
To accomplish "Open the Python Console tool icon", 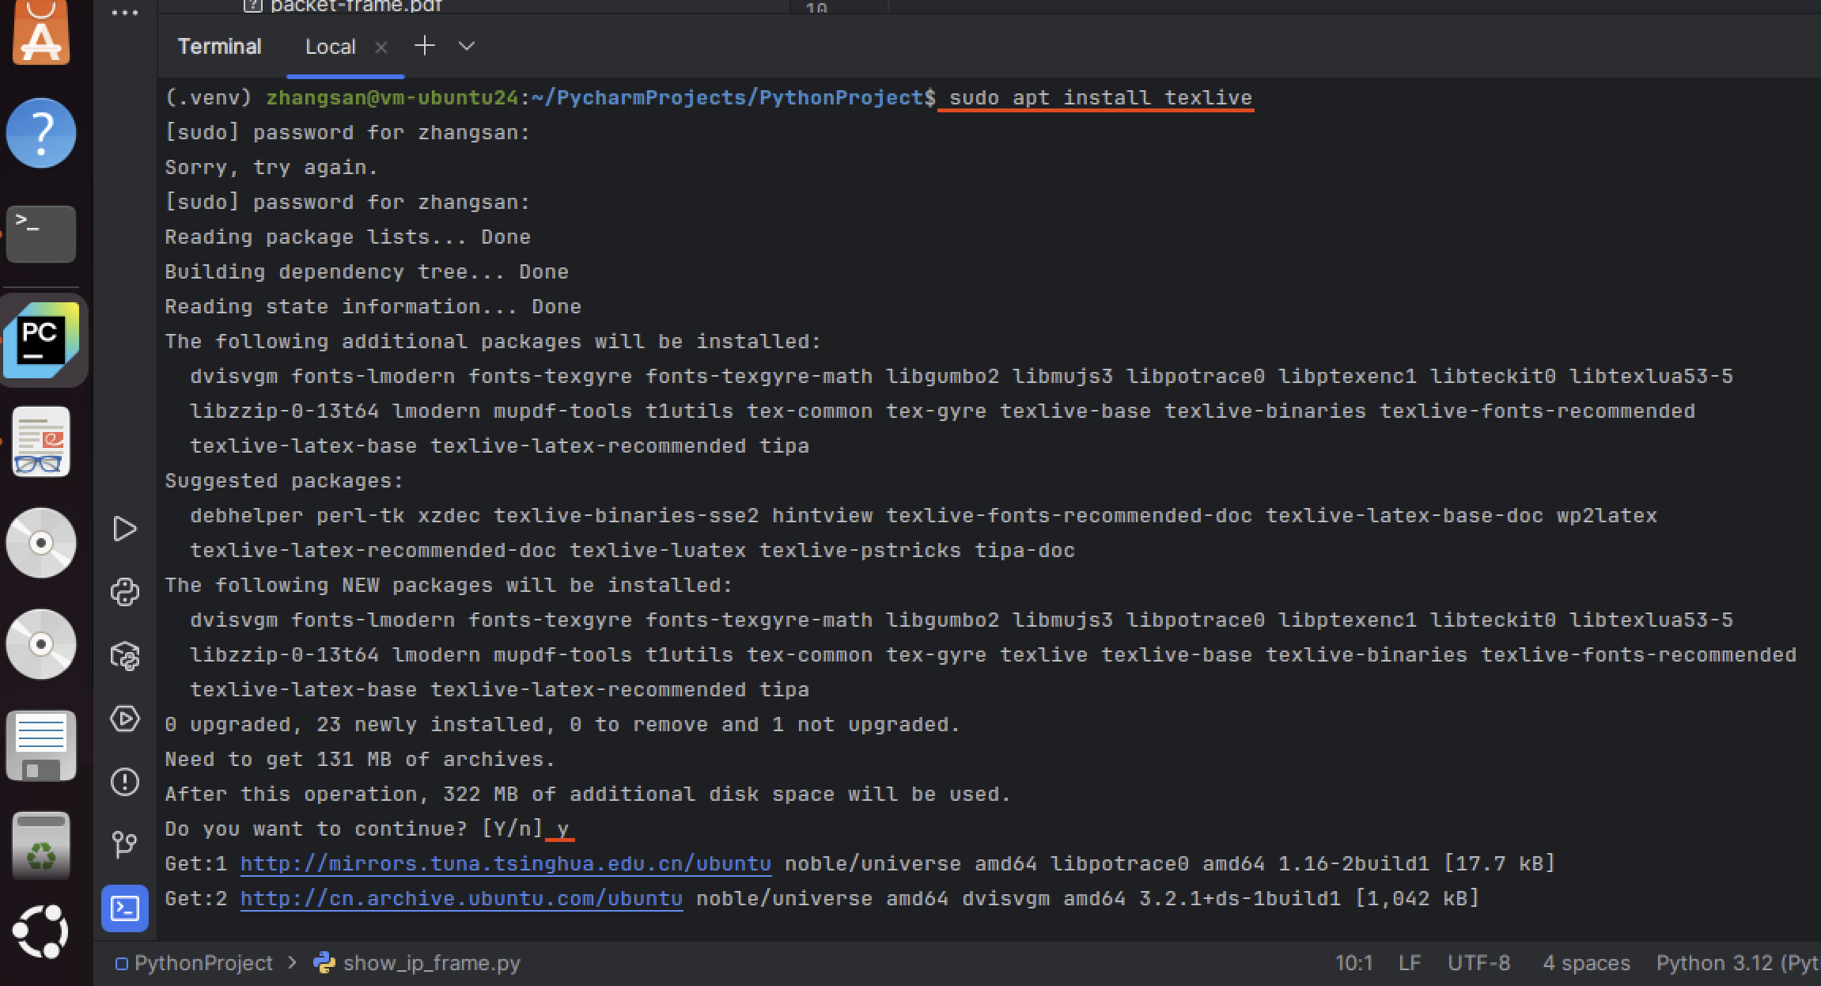I will (x=125, y=592).
